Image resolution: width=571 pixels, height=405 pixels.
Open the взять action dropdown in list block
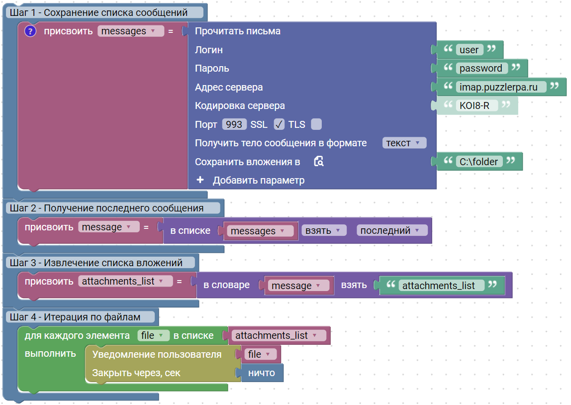[x=324, y=230]
